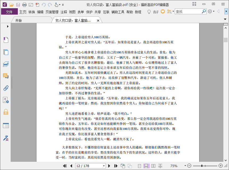Open the Certificate pen panel icon
Screen dimensions: 229x170
pos(6,138)
